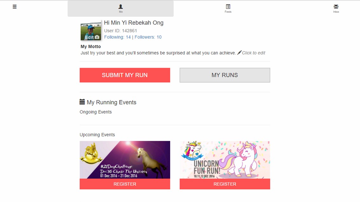The width and height of the screenshot is (360, 202).
Task: Click the camera Edit icon on photo
Action: point(97,37)
